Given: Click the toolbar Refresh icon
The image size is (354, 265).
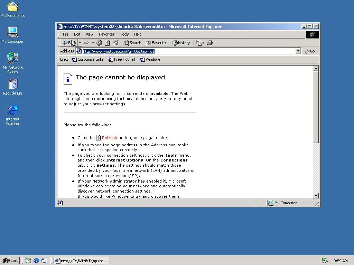Looking at the screenshot, I should click(x=108, y=43).
